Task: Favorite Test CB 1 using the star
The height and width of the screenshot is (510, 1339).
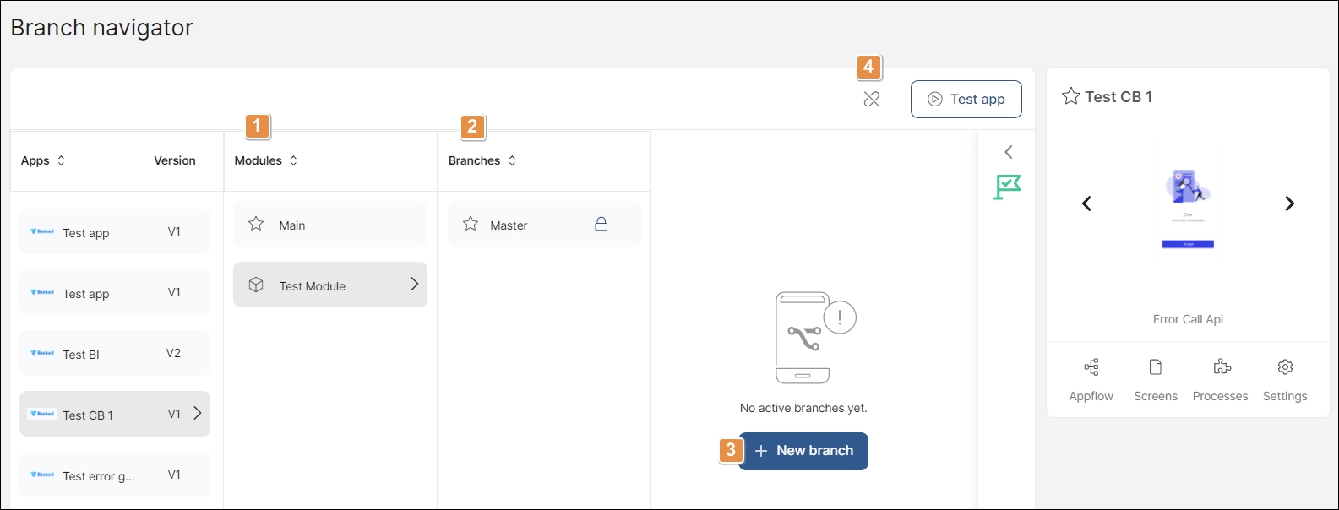Action: [1070, 97]
